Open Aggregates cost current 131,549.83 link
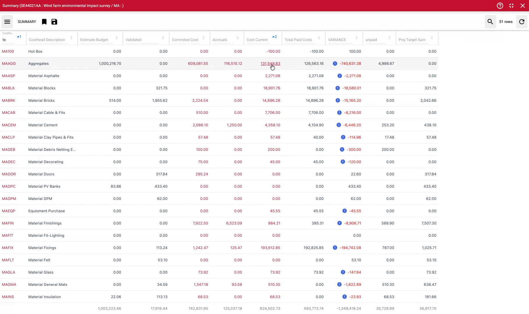Screen dimensions: 529x314 click(270, 64)
